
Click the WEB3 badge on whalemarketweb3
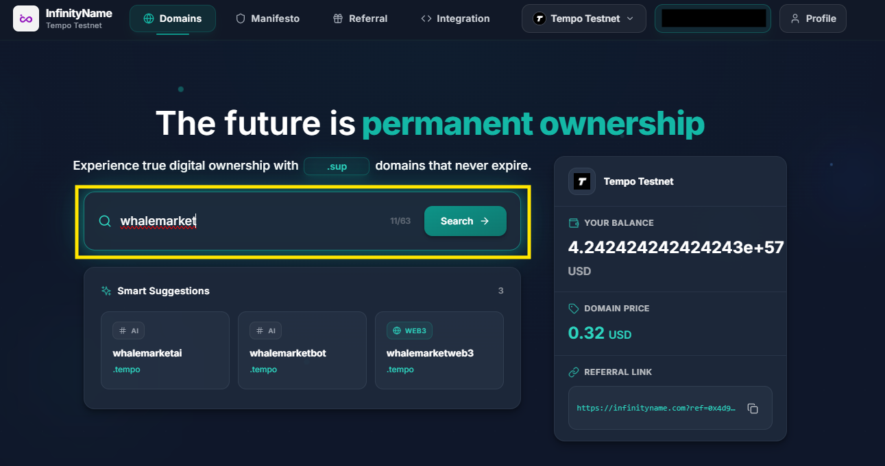point(409,330)
